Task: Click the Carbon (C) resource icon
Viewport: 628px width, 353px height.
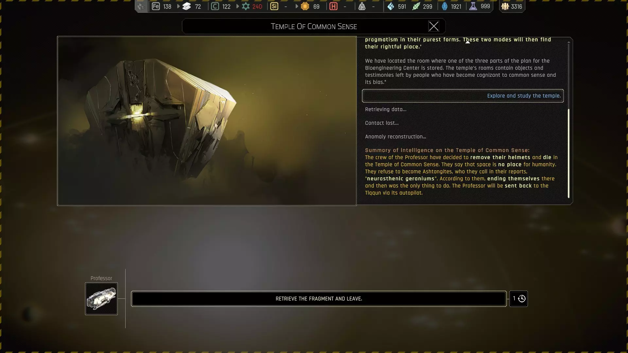Action: click(215, 6)
